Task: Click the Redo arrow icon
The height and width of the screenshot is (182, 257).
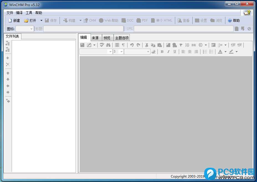Action: (138, 45)
